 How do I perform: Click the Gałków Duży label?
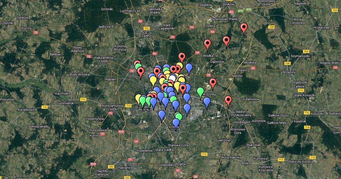pos(278,115)
